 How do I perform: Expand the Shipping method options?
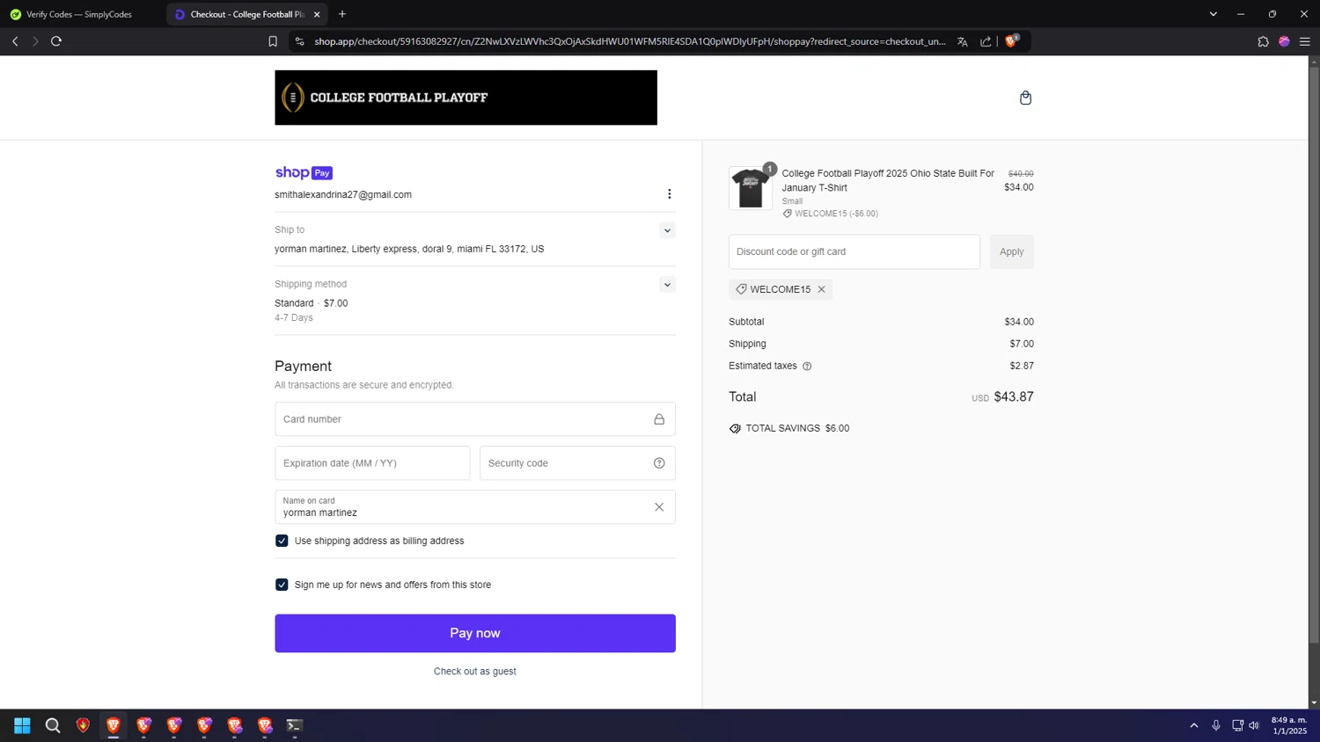[x=667, y=285]
